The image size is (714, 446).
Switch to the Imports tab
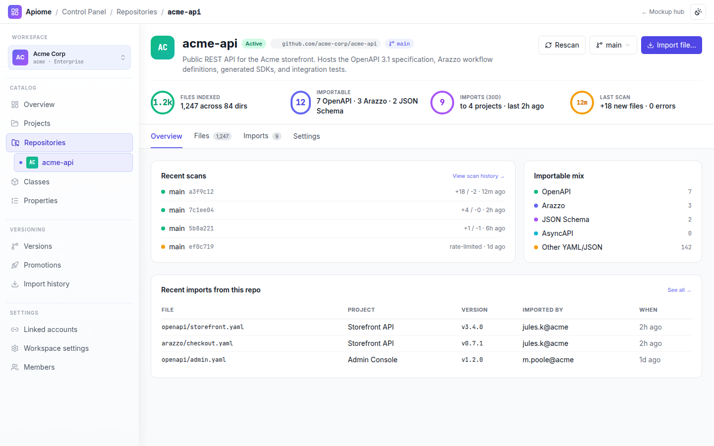tap(262, 136)
